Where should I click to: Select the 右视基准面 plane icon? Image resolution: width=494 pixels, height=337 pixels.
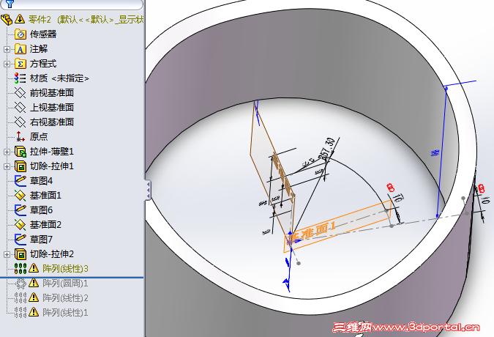[20, 122]
